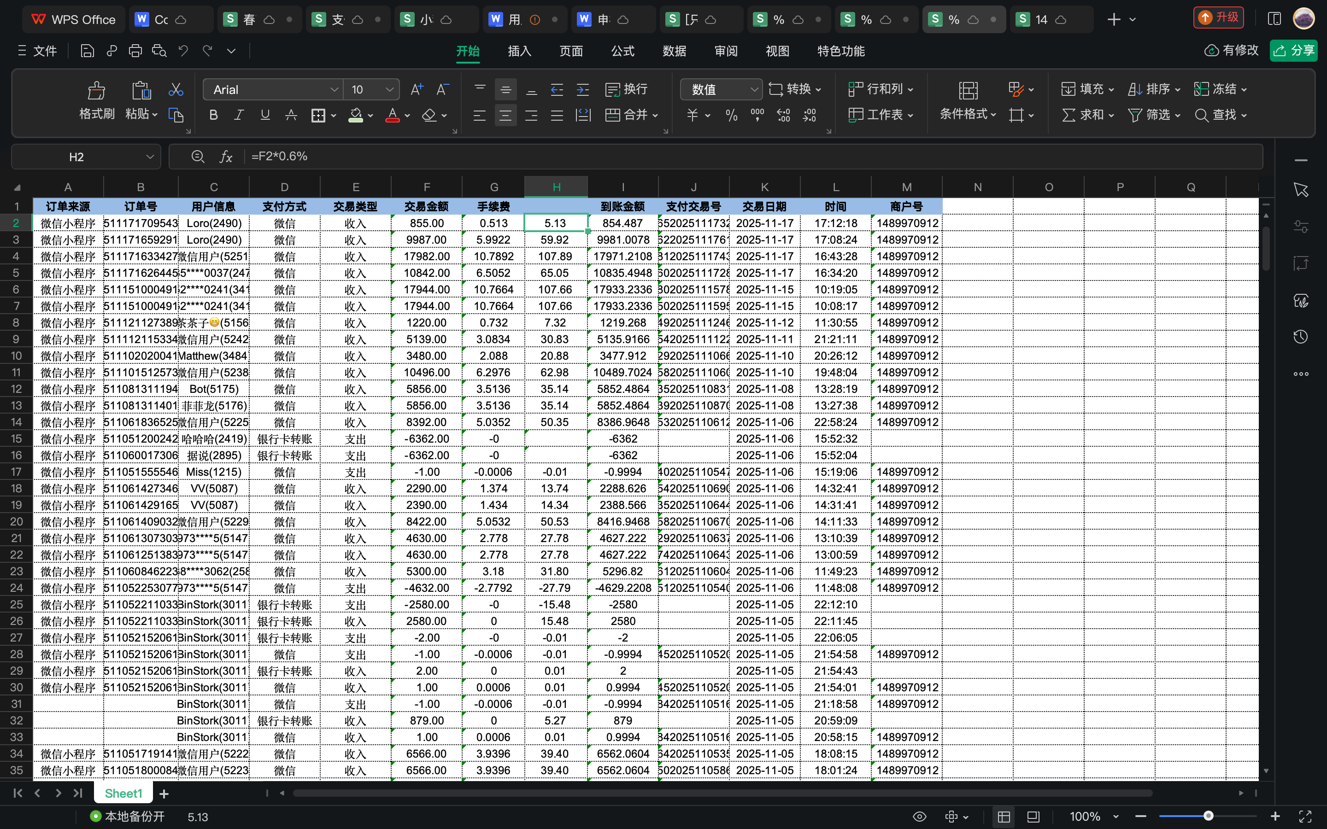Apply strikethrough formatting icon
The image size is (1327, 829).
click(291, 115)
